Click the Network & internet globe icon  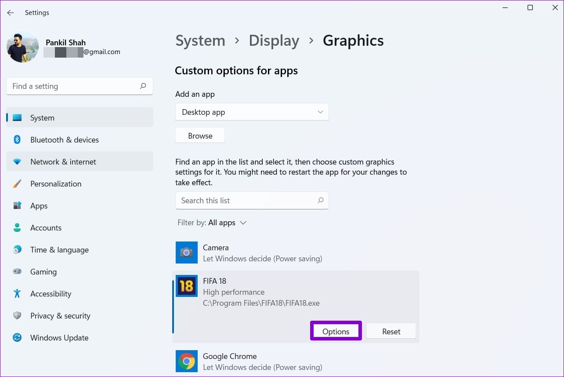pos(17,161)
